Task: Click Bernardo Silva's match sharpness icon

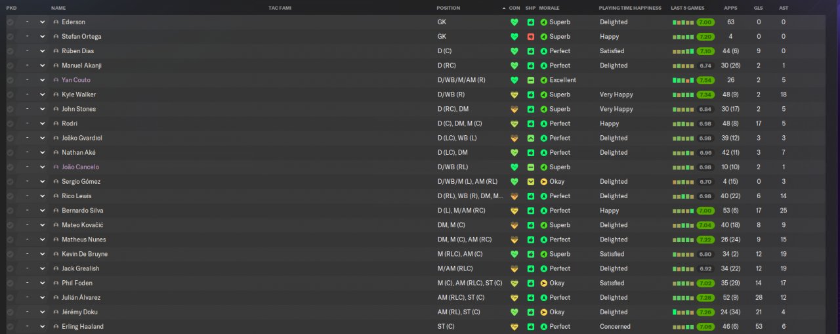Action: (x=531, y=211)
